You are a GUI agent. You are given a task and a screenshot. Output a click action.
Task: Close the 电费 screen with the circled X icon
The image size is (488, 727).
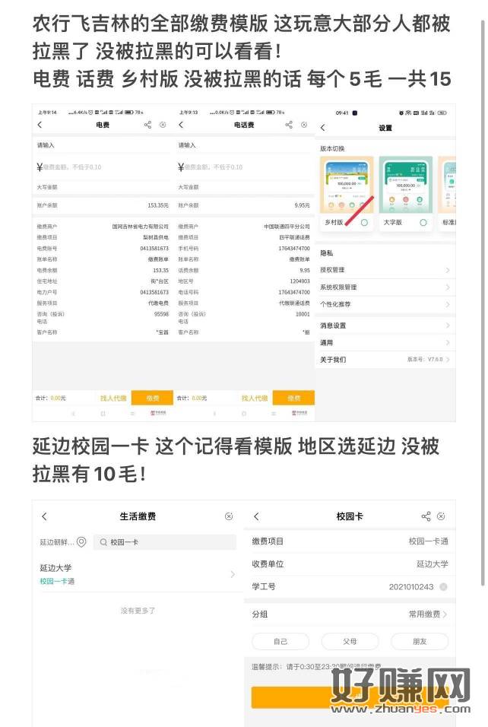(163, 125)
